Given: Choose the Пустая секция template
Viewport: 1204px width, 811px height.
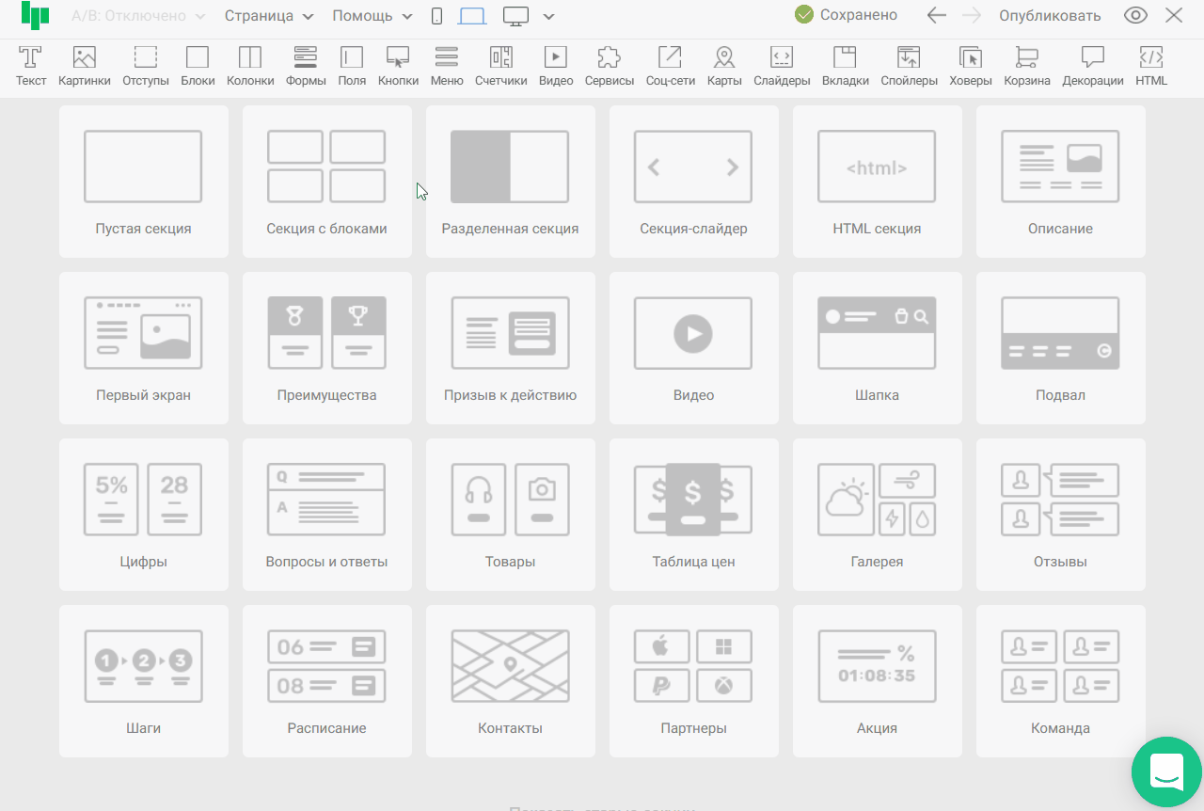Looking at the screenshot, I should (x=143, y=182).
